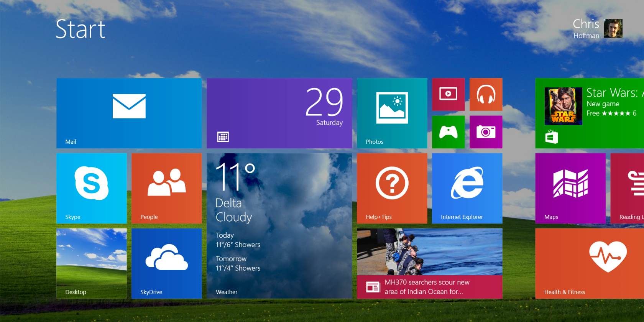644x322 pixels.
Task: Click the Chris Hoffman account picture
Action: pyautogui.click(x=613, y=29)
